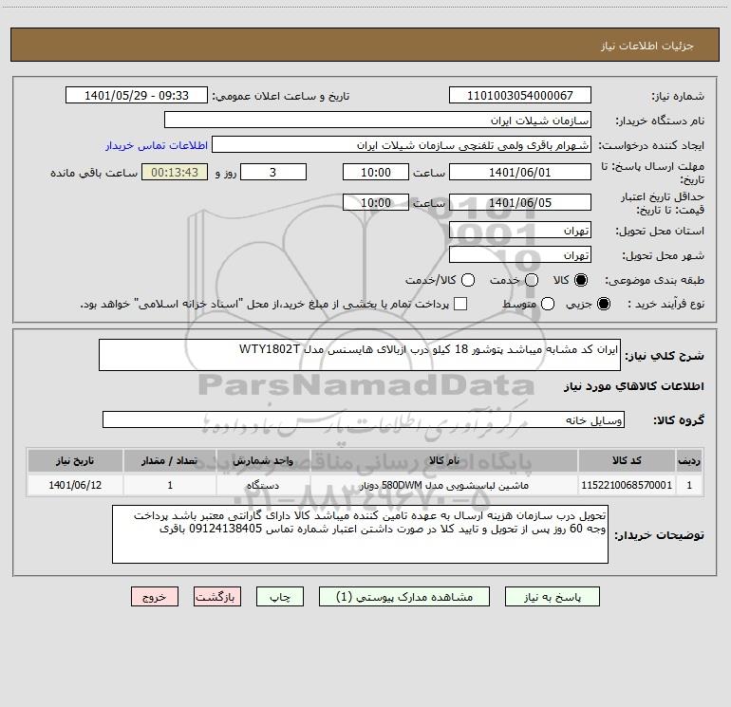Click the نام کالا column header
The width and height of the screenshot is (731, 707).
[x=444, y=460]
